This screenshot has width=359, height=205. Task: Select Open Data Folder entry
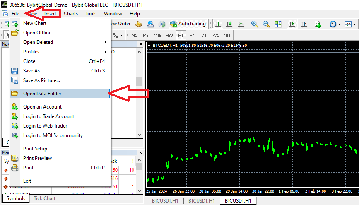click(x=60, y=94)
